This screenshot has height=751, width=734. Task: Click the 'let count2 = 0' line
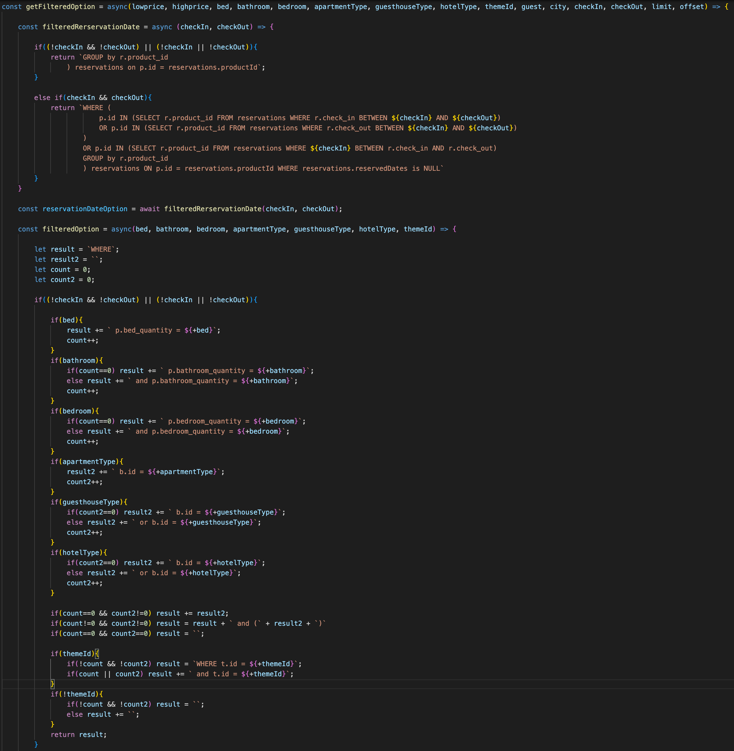(64, 280)
